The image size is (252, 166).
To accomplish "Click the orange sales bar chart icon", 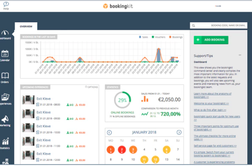I will point(145,99).
